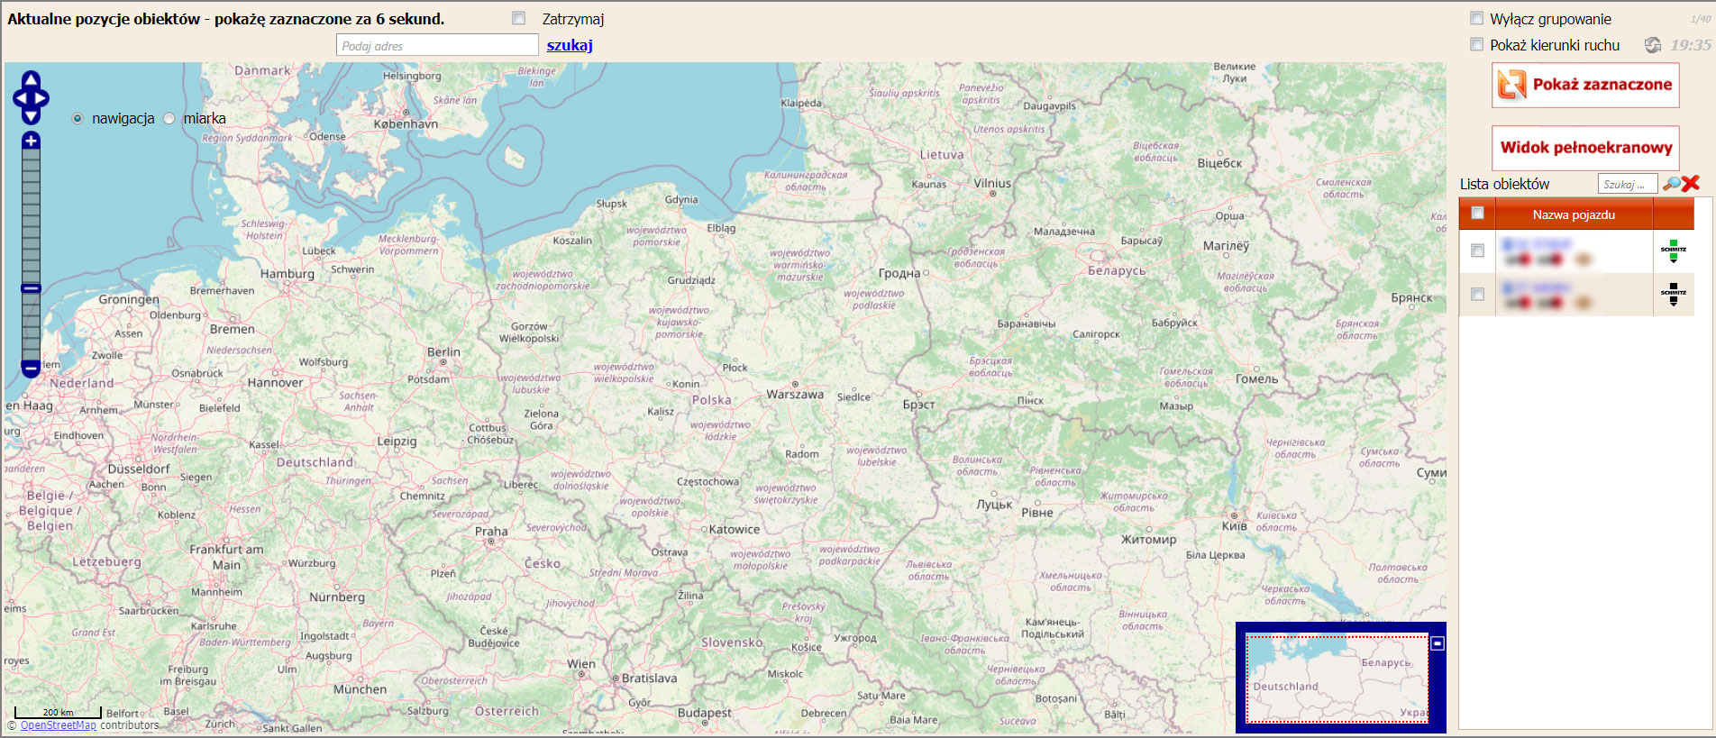Image resolution: width=1716 pixels, height=738 pixels.
Task: Click the Szukaj object search field
Action: [1628, 184]
